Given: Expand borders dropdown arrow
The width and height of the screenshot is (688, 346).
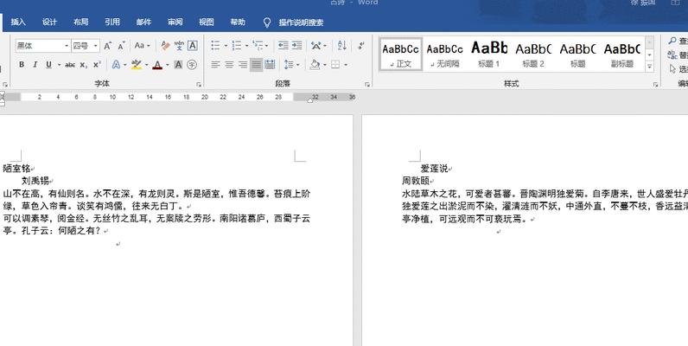Looking at the screenshot, I should point(346,65).
